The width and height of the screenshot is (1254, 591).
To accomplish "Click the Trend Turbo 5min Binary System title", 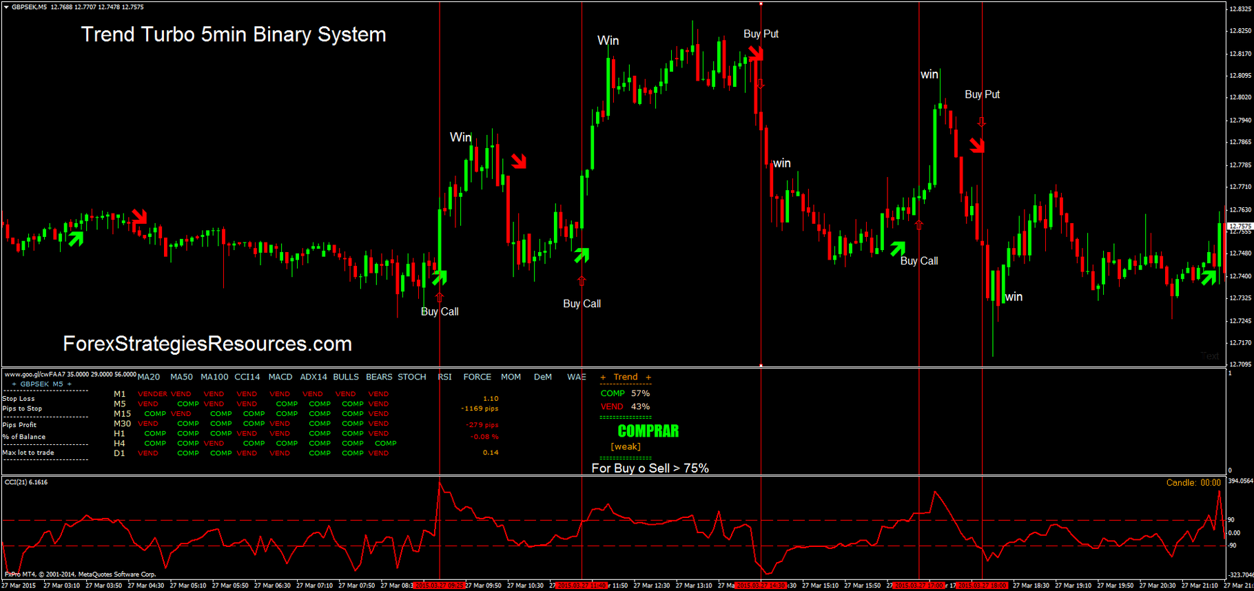I will 234,34.
